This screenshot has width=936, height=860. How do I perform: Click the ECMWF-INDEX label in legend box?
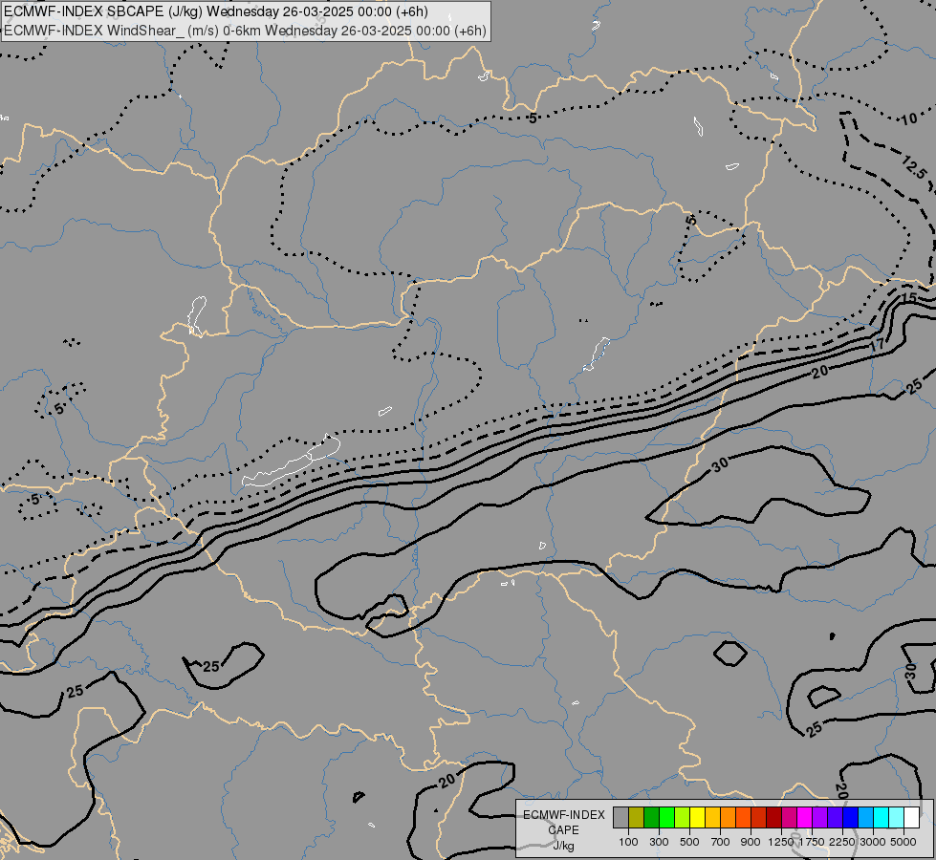click(564, 815)
